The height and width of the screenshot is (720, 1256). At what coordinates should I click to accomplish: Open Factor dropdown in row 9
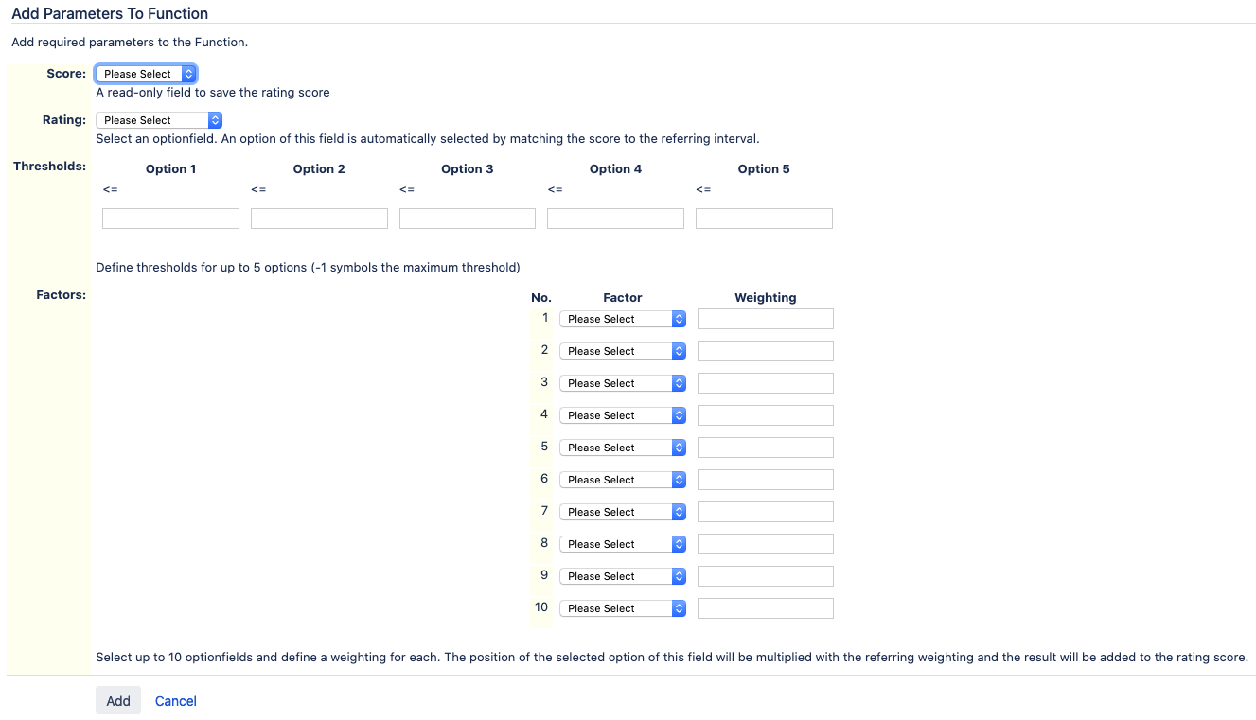623,576
